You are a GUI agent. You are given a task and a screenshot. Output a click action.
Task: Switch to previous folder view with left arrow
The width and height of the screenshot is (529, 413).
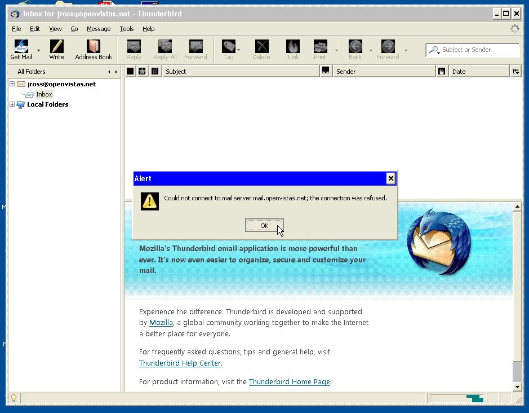tap(109, 72)
